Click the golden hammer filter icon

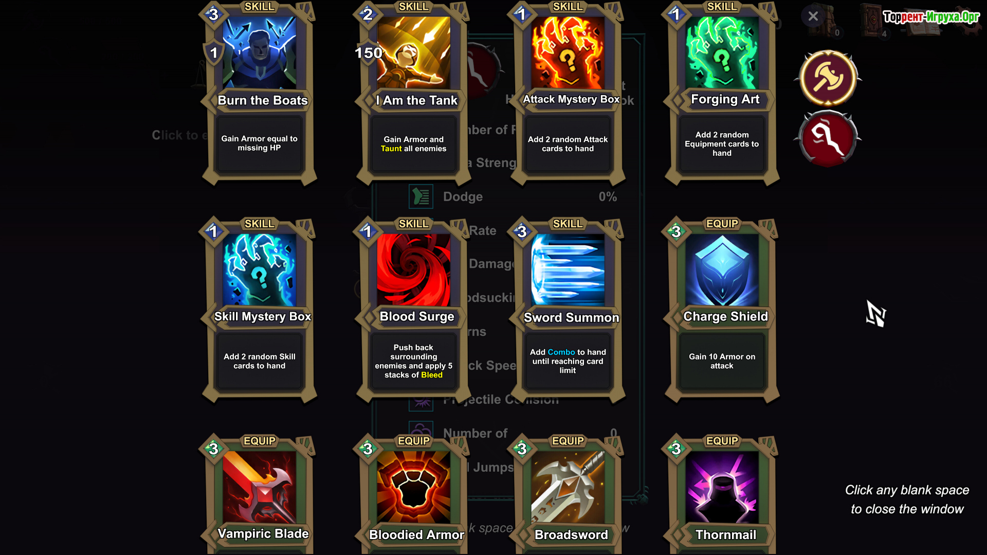(828, 78)
